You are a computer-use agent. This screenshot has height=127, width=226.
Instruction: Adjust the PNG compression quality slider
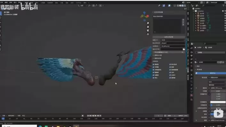coord(169,52)
